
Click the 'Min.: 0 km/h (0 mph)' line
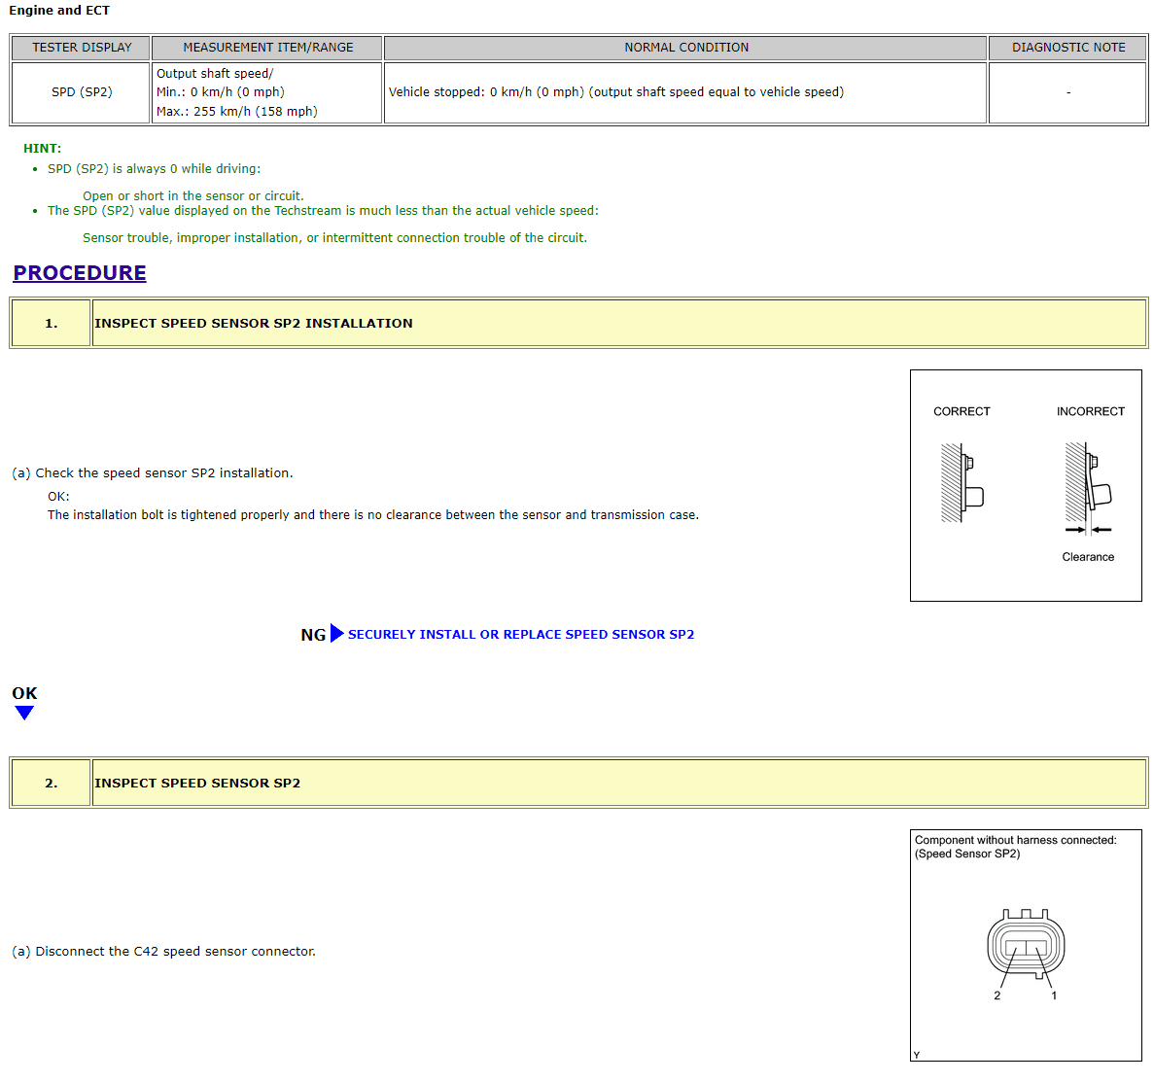point(220,92)
